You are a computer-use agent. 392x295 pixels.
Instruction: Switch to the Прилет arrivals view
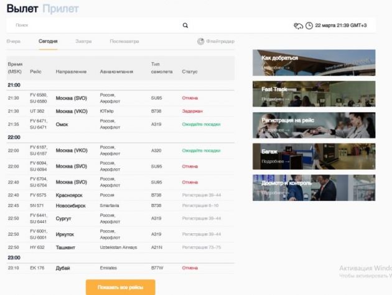pos(61,9)
